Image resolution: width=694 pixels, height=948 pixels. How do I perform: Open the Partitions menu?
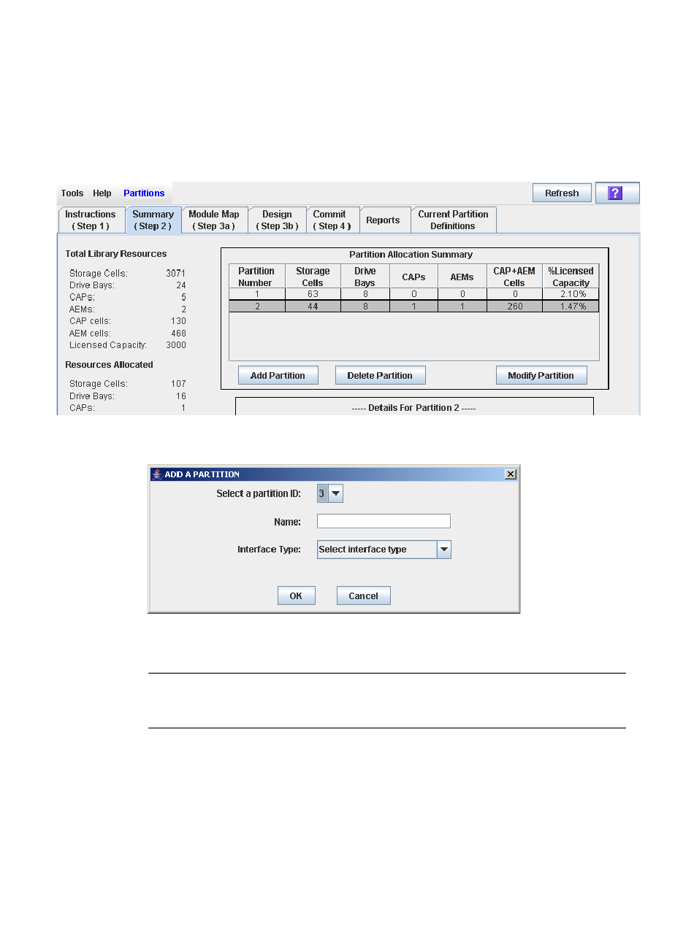coord(144,193)
